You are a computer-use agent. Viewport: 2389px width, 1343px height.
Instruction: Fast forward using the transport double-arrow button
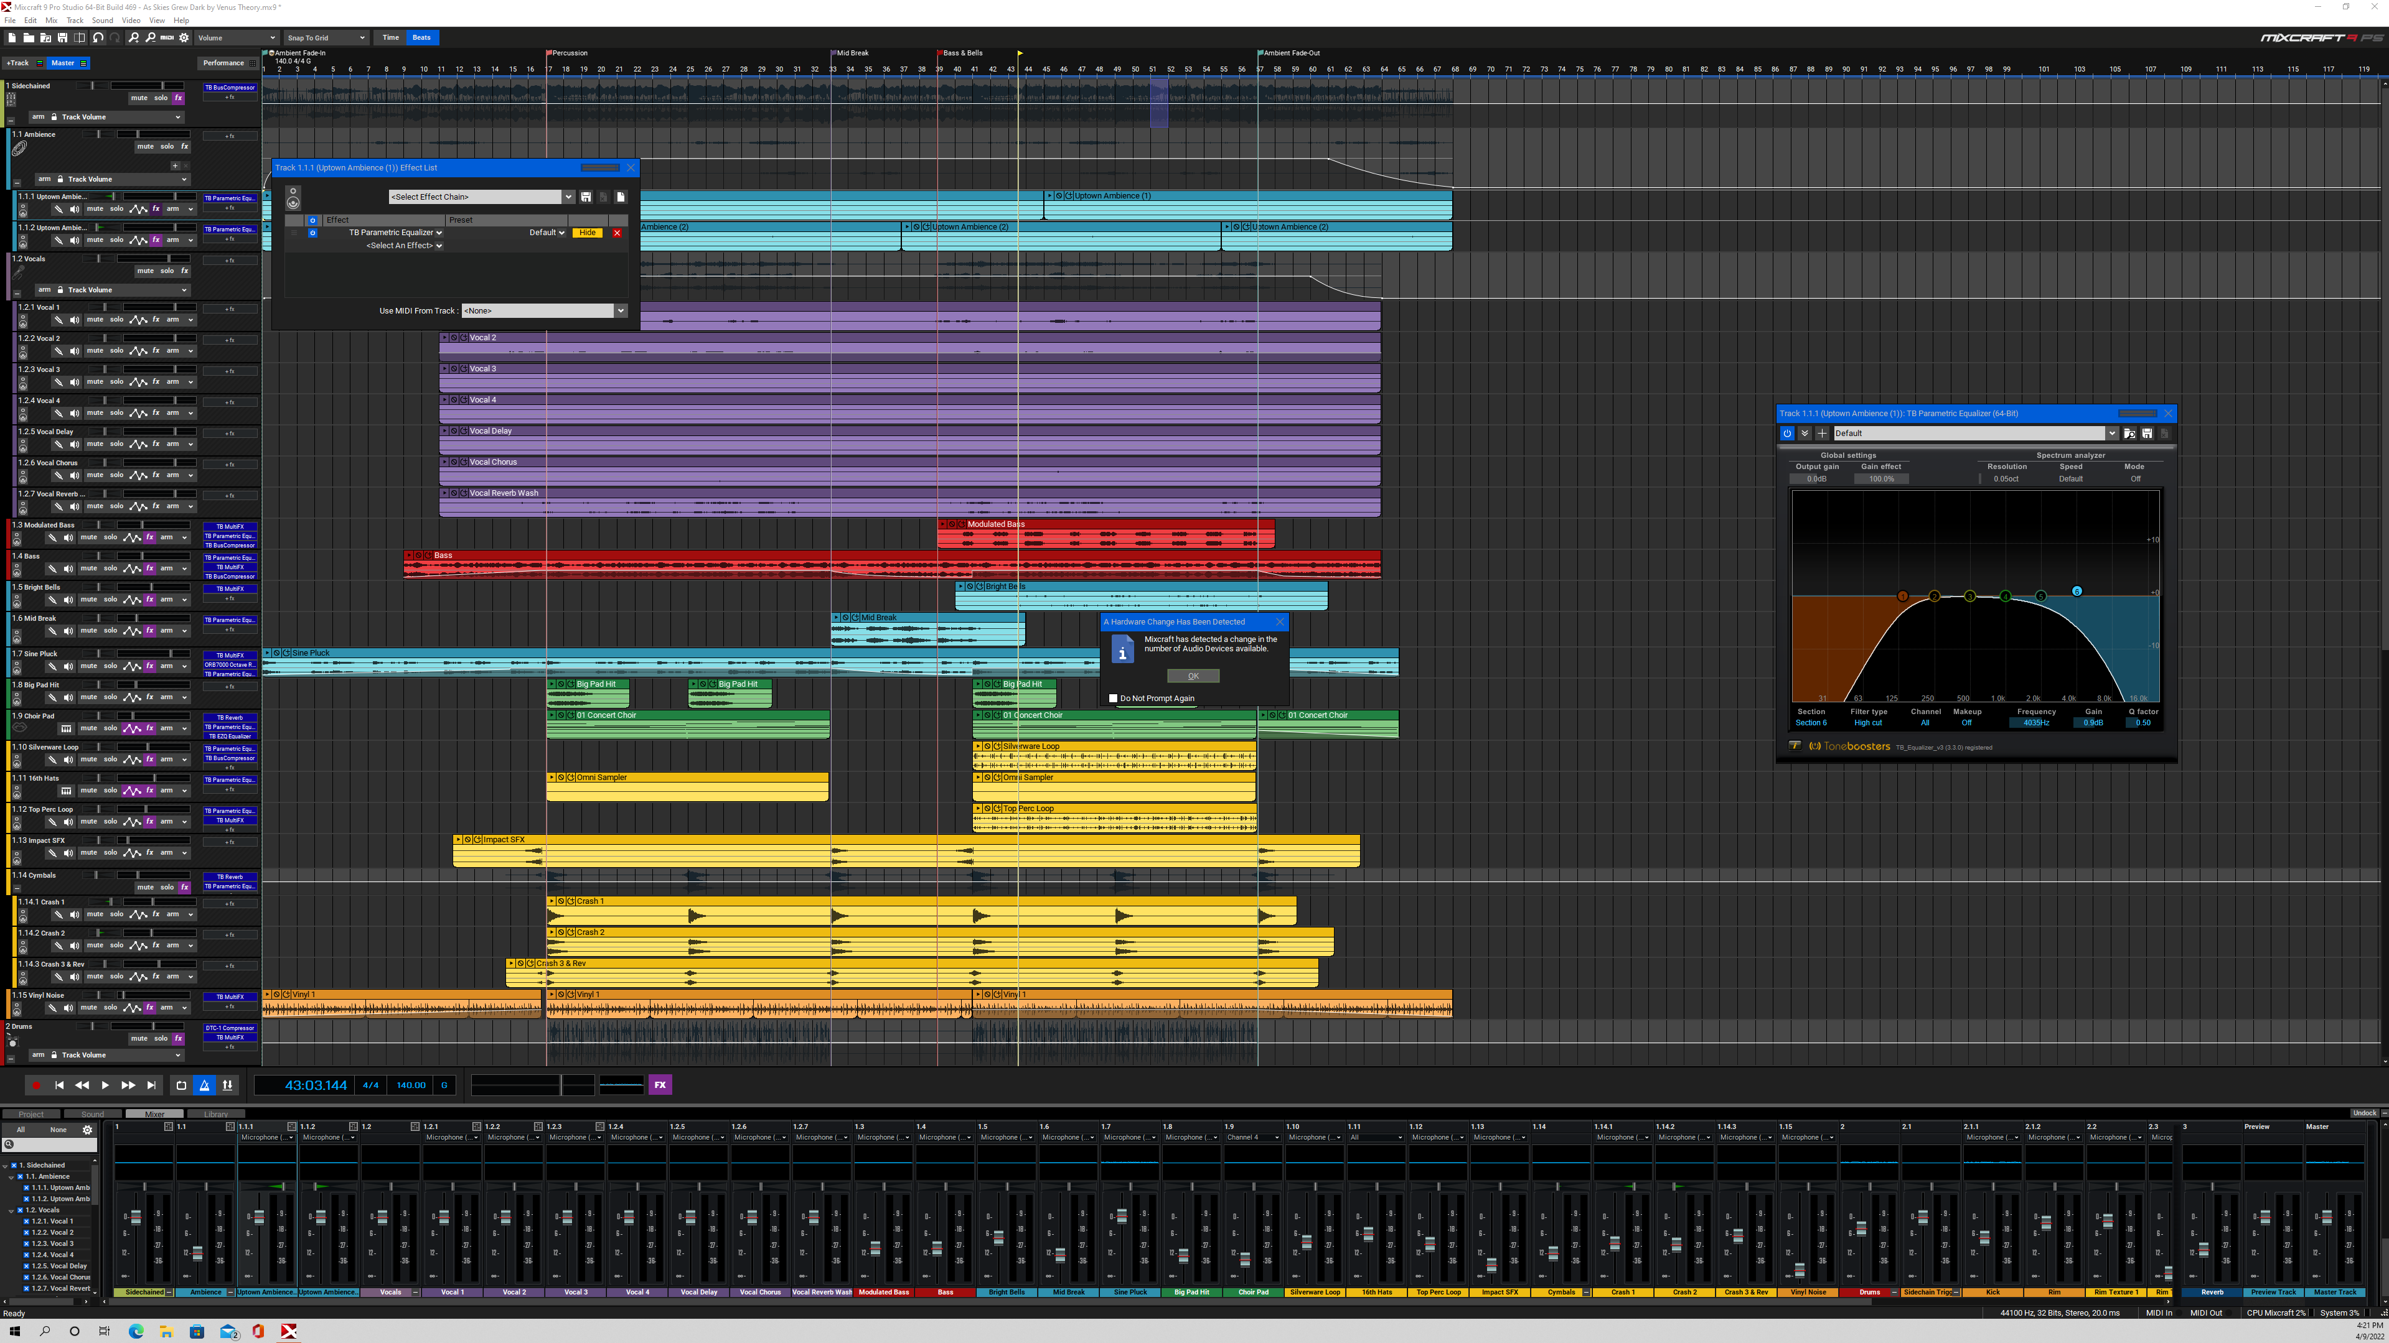(x=128, y=1085)
